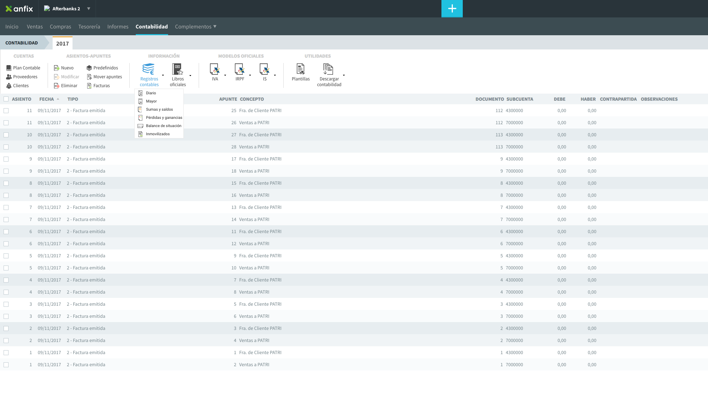Click the Registros contables icon

[148, 69]
